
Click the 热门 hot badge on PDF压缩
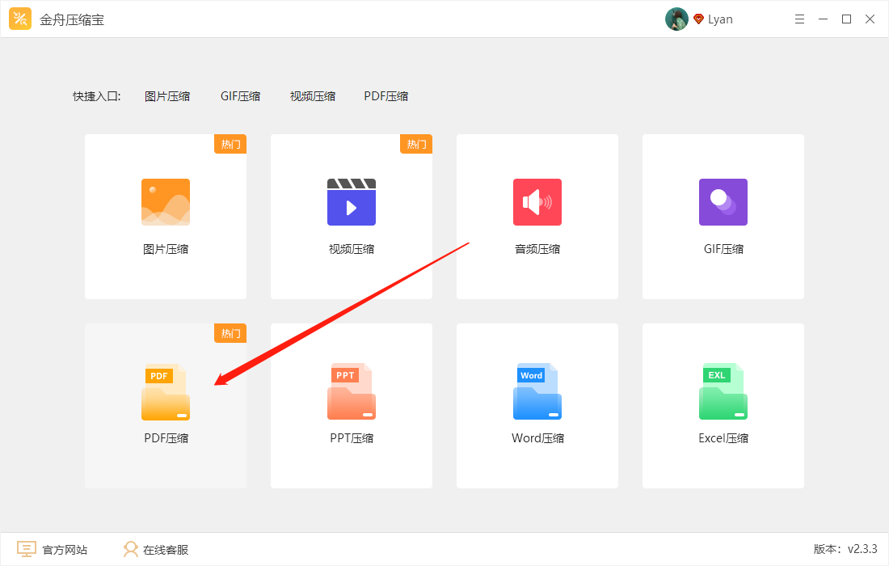pos(230,332)
